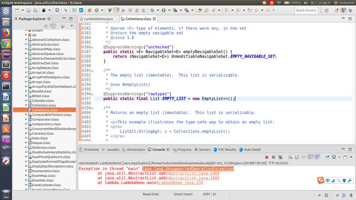Screen dimensions: 356x200
Task: Open Perspective button icon
Action: pos(327,10)
